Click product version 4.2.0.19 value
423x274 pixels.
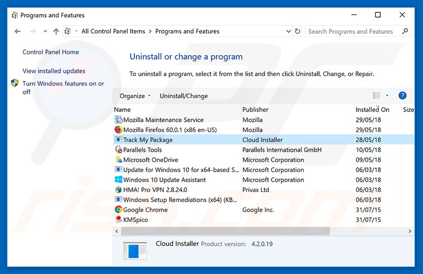point(262,244)
